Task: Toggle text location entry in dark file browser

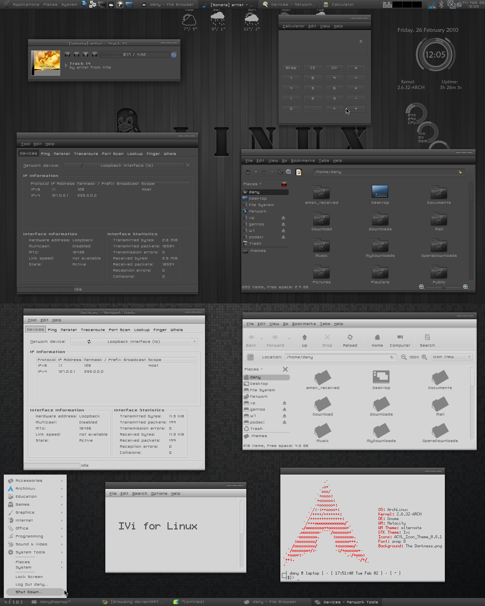Action: coord(299,172)
